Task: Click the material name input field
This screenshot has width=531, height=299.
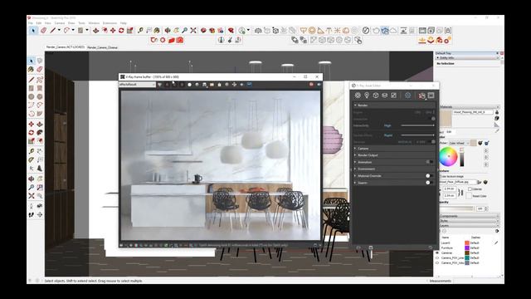Action: [x=473, y=112]
